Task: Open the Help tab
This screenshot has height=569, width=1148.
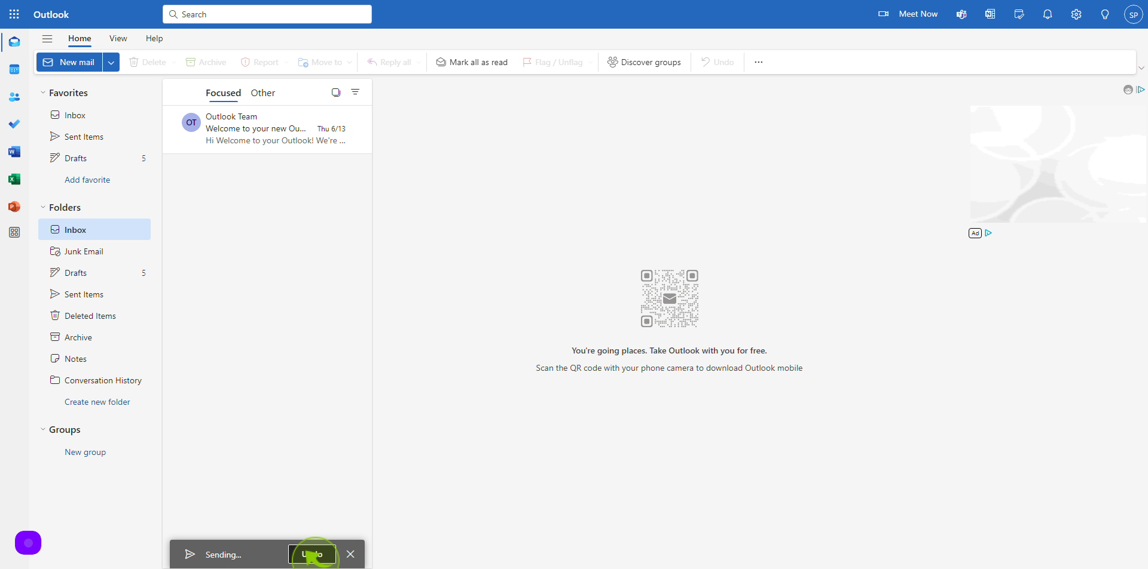Action: click(x=154, y=39)
